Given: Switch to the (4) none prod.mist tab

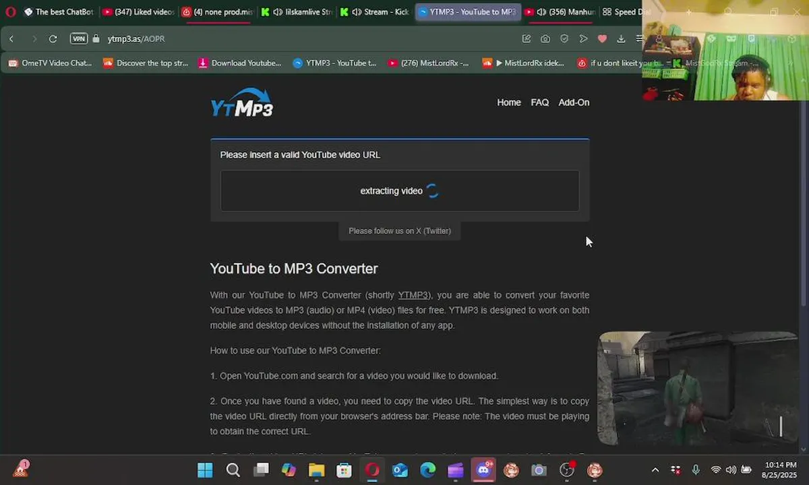Looking at the screenshot, I should click(x=218, y=11).
